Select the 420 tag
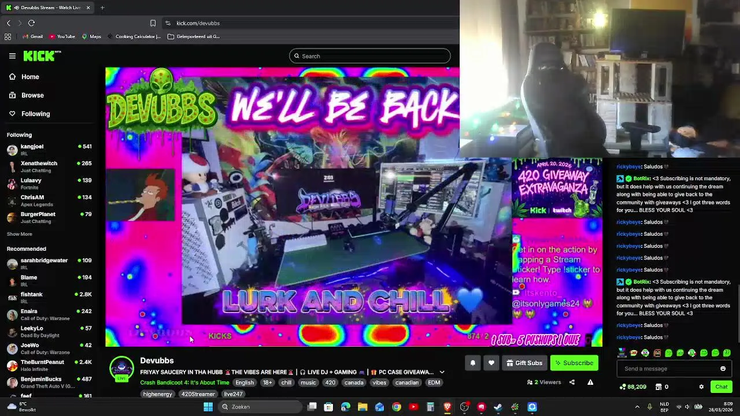The image size is (740, 416). point(330,382)
